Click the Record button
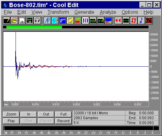Screen dimensions: 162x136 pyautogui.click(x=63, y=121)
